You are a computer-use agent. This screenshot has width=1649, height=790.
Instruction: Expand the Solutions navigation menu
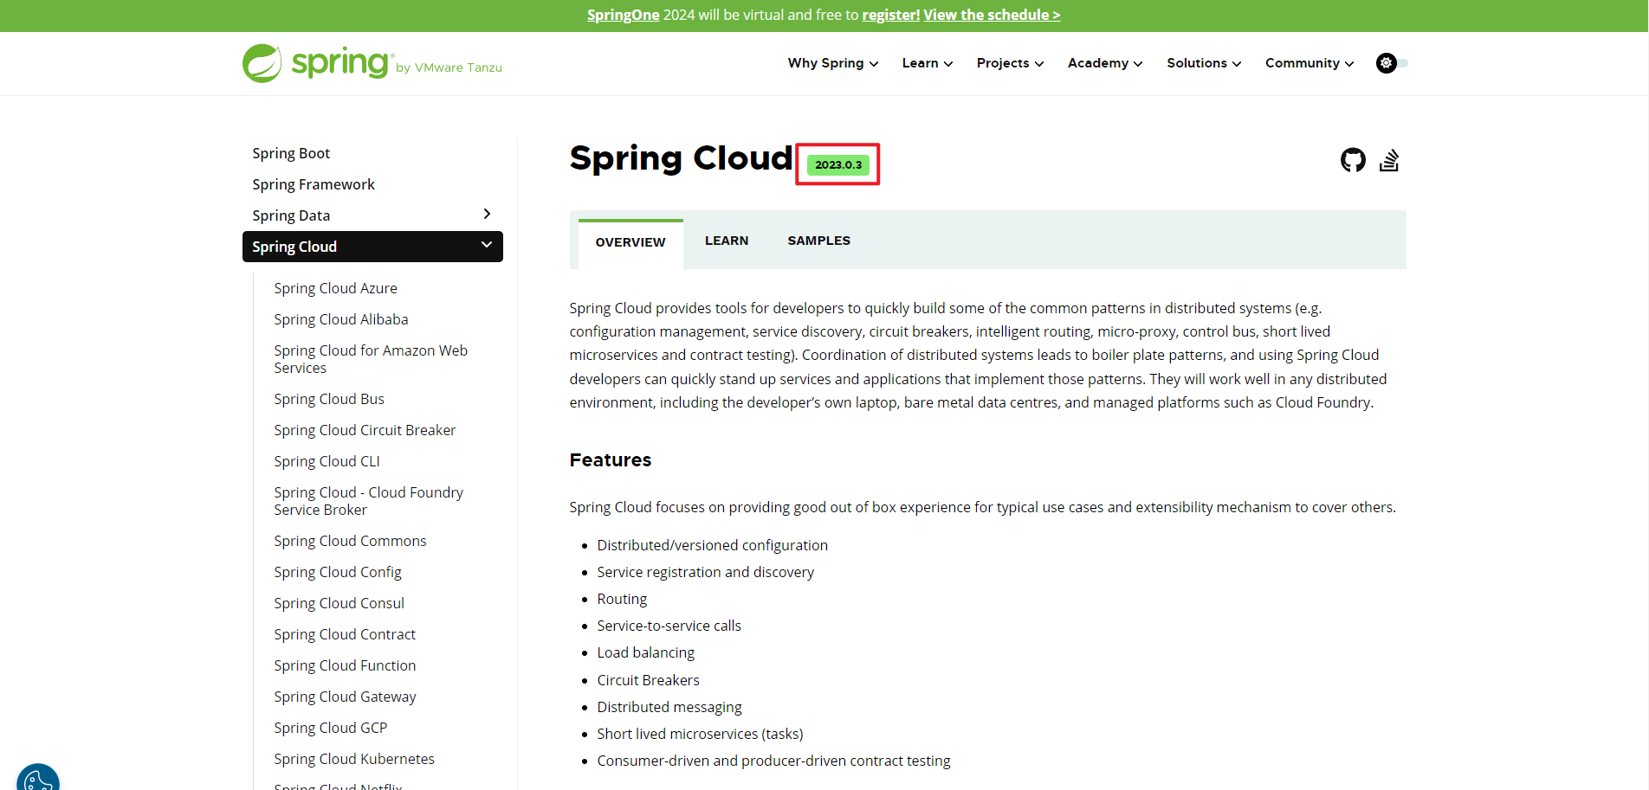[x=1204, y=63]
